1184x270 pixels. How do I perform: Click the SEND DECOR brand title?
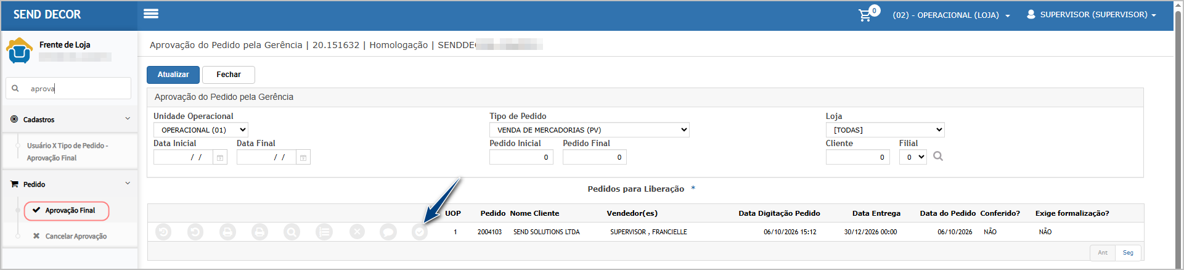click(47, 14)
